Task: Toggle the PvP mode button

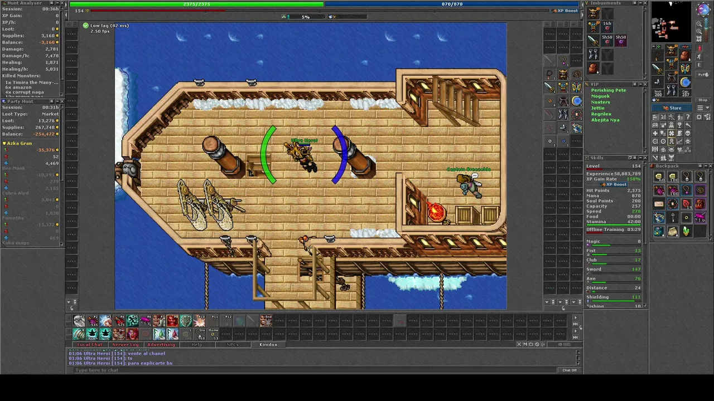Action: tap(703, 75)
